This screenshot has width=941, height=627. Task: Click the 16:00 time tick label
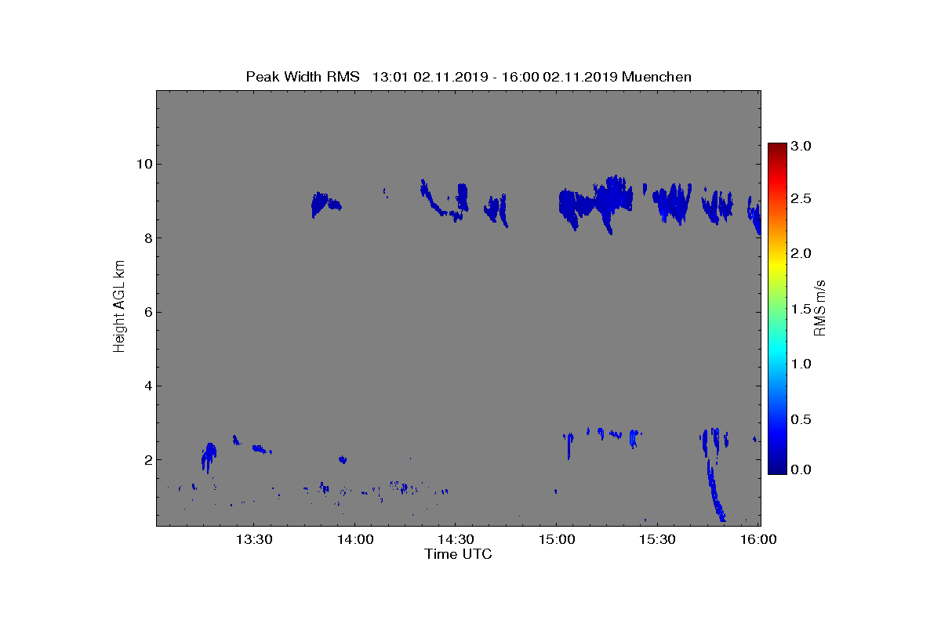coord(758,539)
